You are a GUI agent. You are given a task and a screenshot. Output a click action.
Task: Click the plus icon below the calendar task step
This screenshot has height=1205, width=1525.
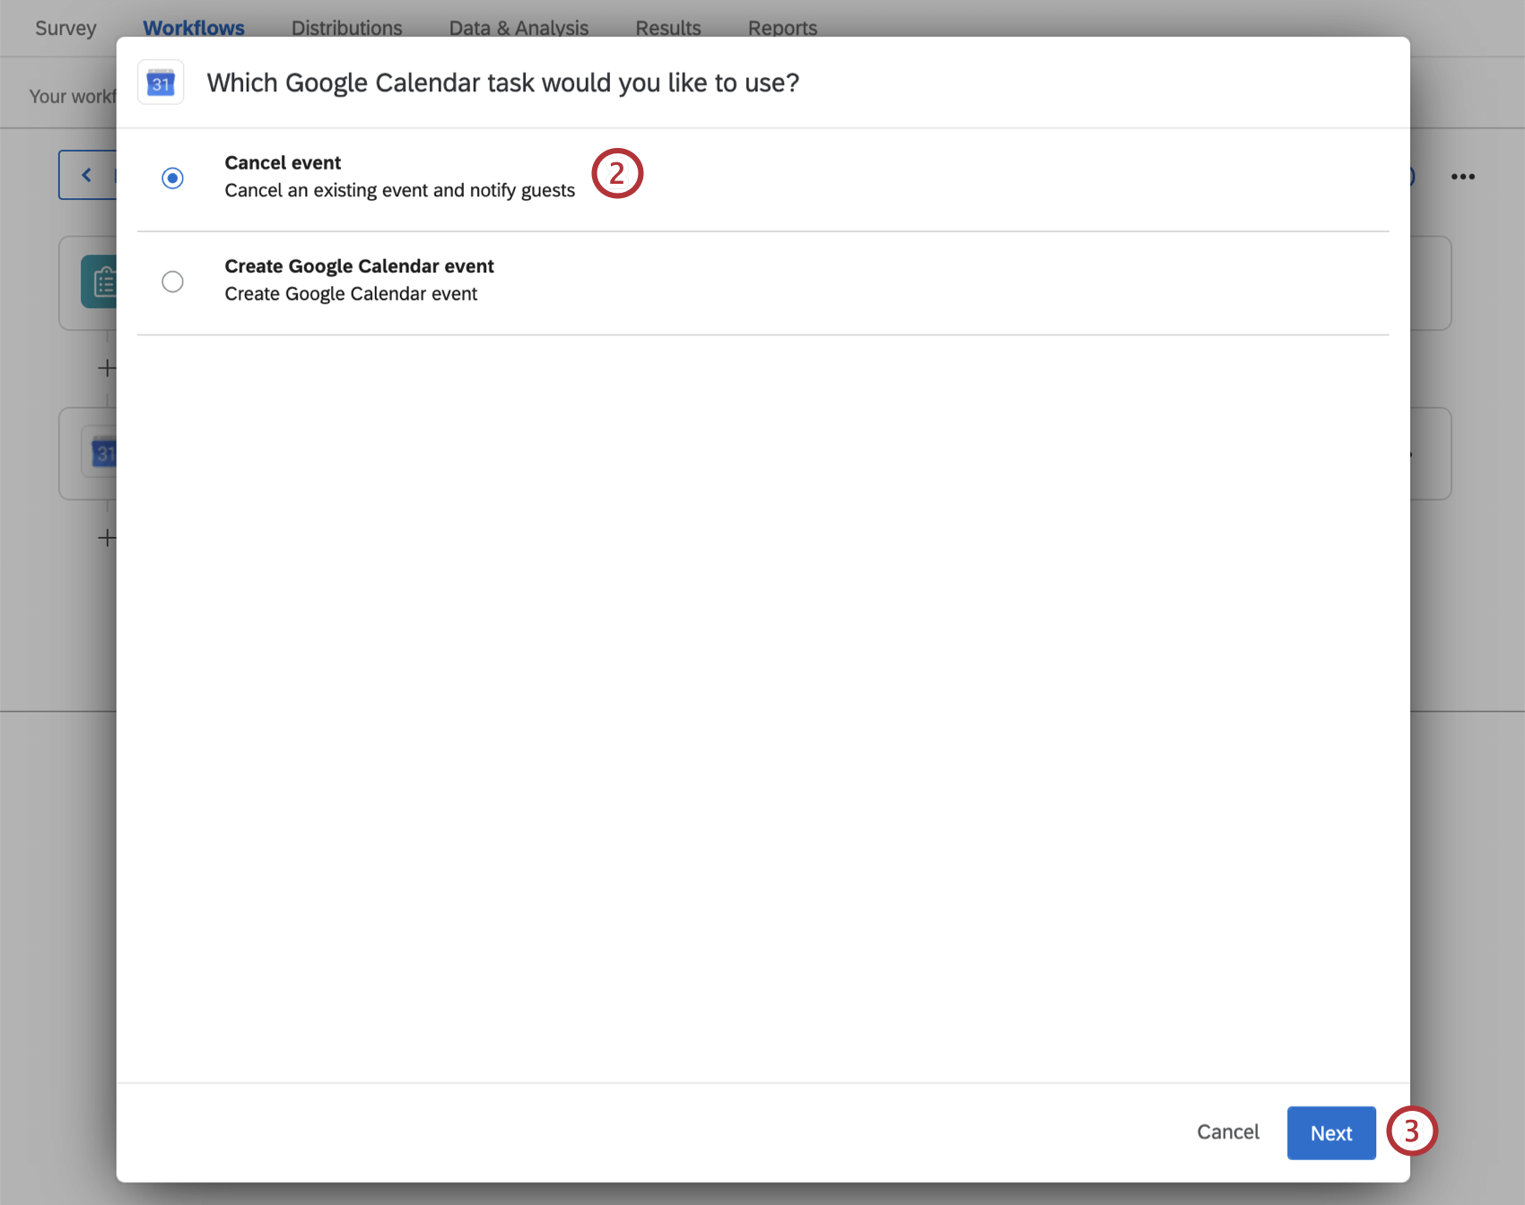pos(107,537)
